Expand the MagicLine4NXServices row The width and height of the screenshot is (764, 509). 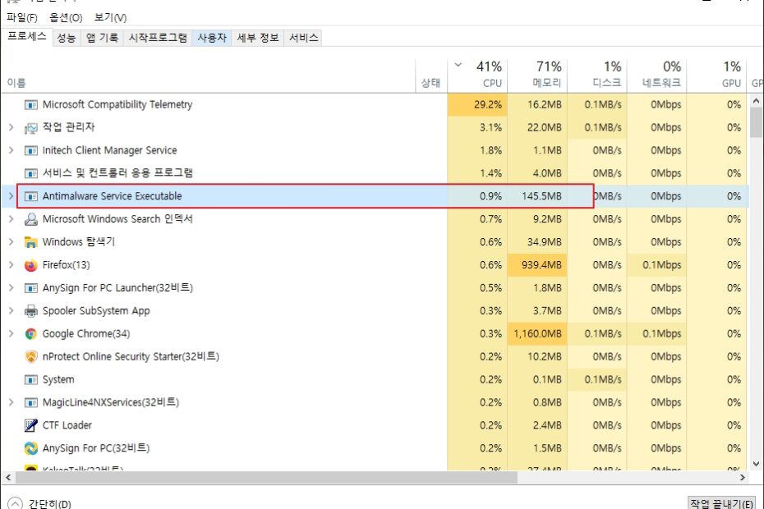(x=12, y=402)
